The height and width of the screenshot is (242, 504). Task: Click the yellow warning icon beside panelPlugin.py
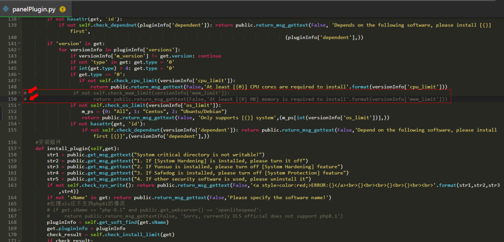pyautogui.click(x=63, y=9)
